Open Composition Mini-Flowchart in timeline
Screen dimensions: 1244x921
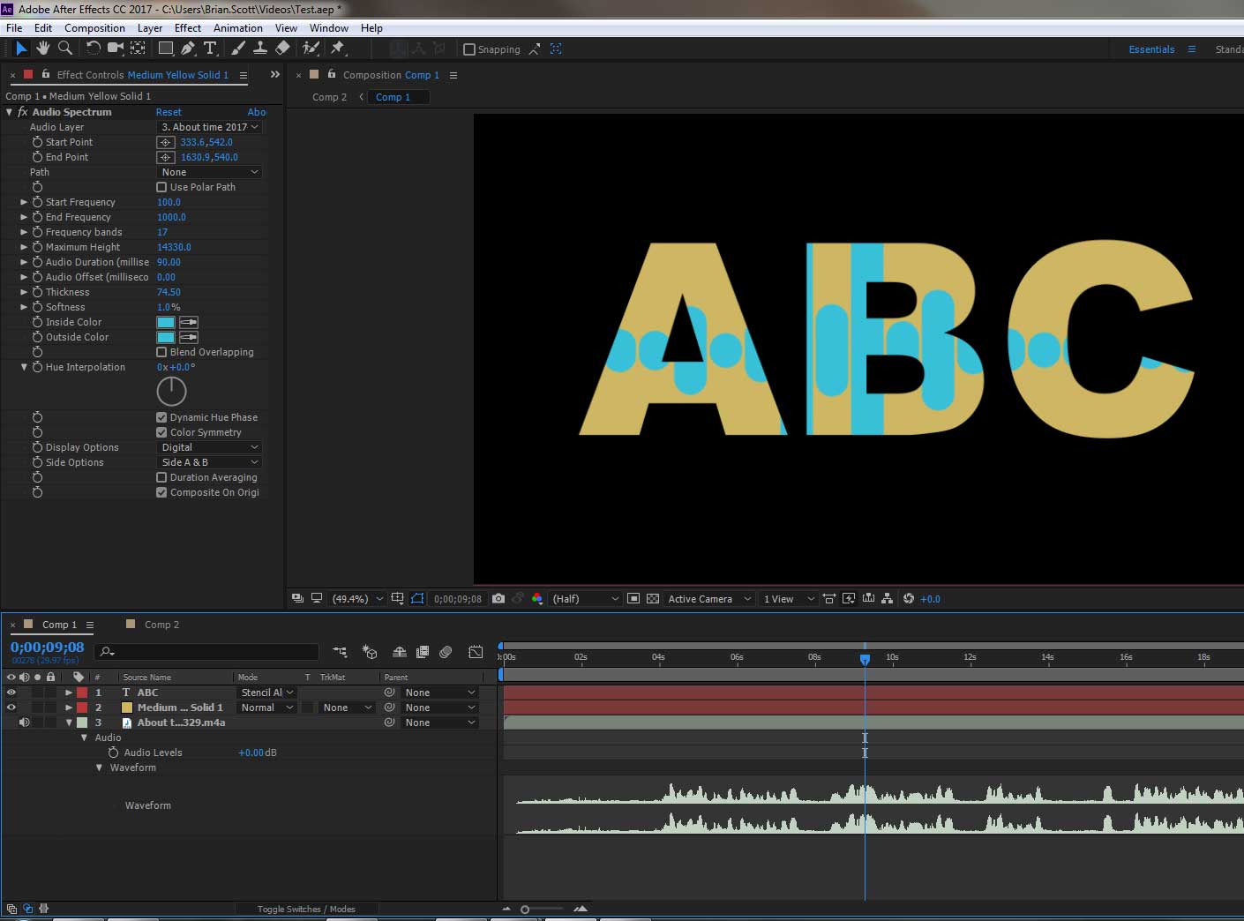click(x=340, y=652)
